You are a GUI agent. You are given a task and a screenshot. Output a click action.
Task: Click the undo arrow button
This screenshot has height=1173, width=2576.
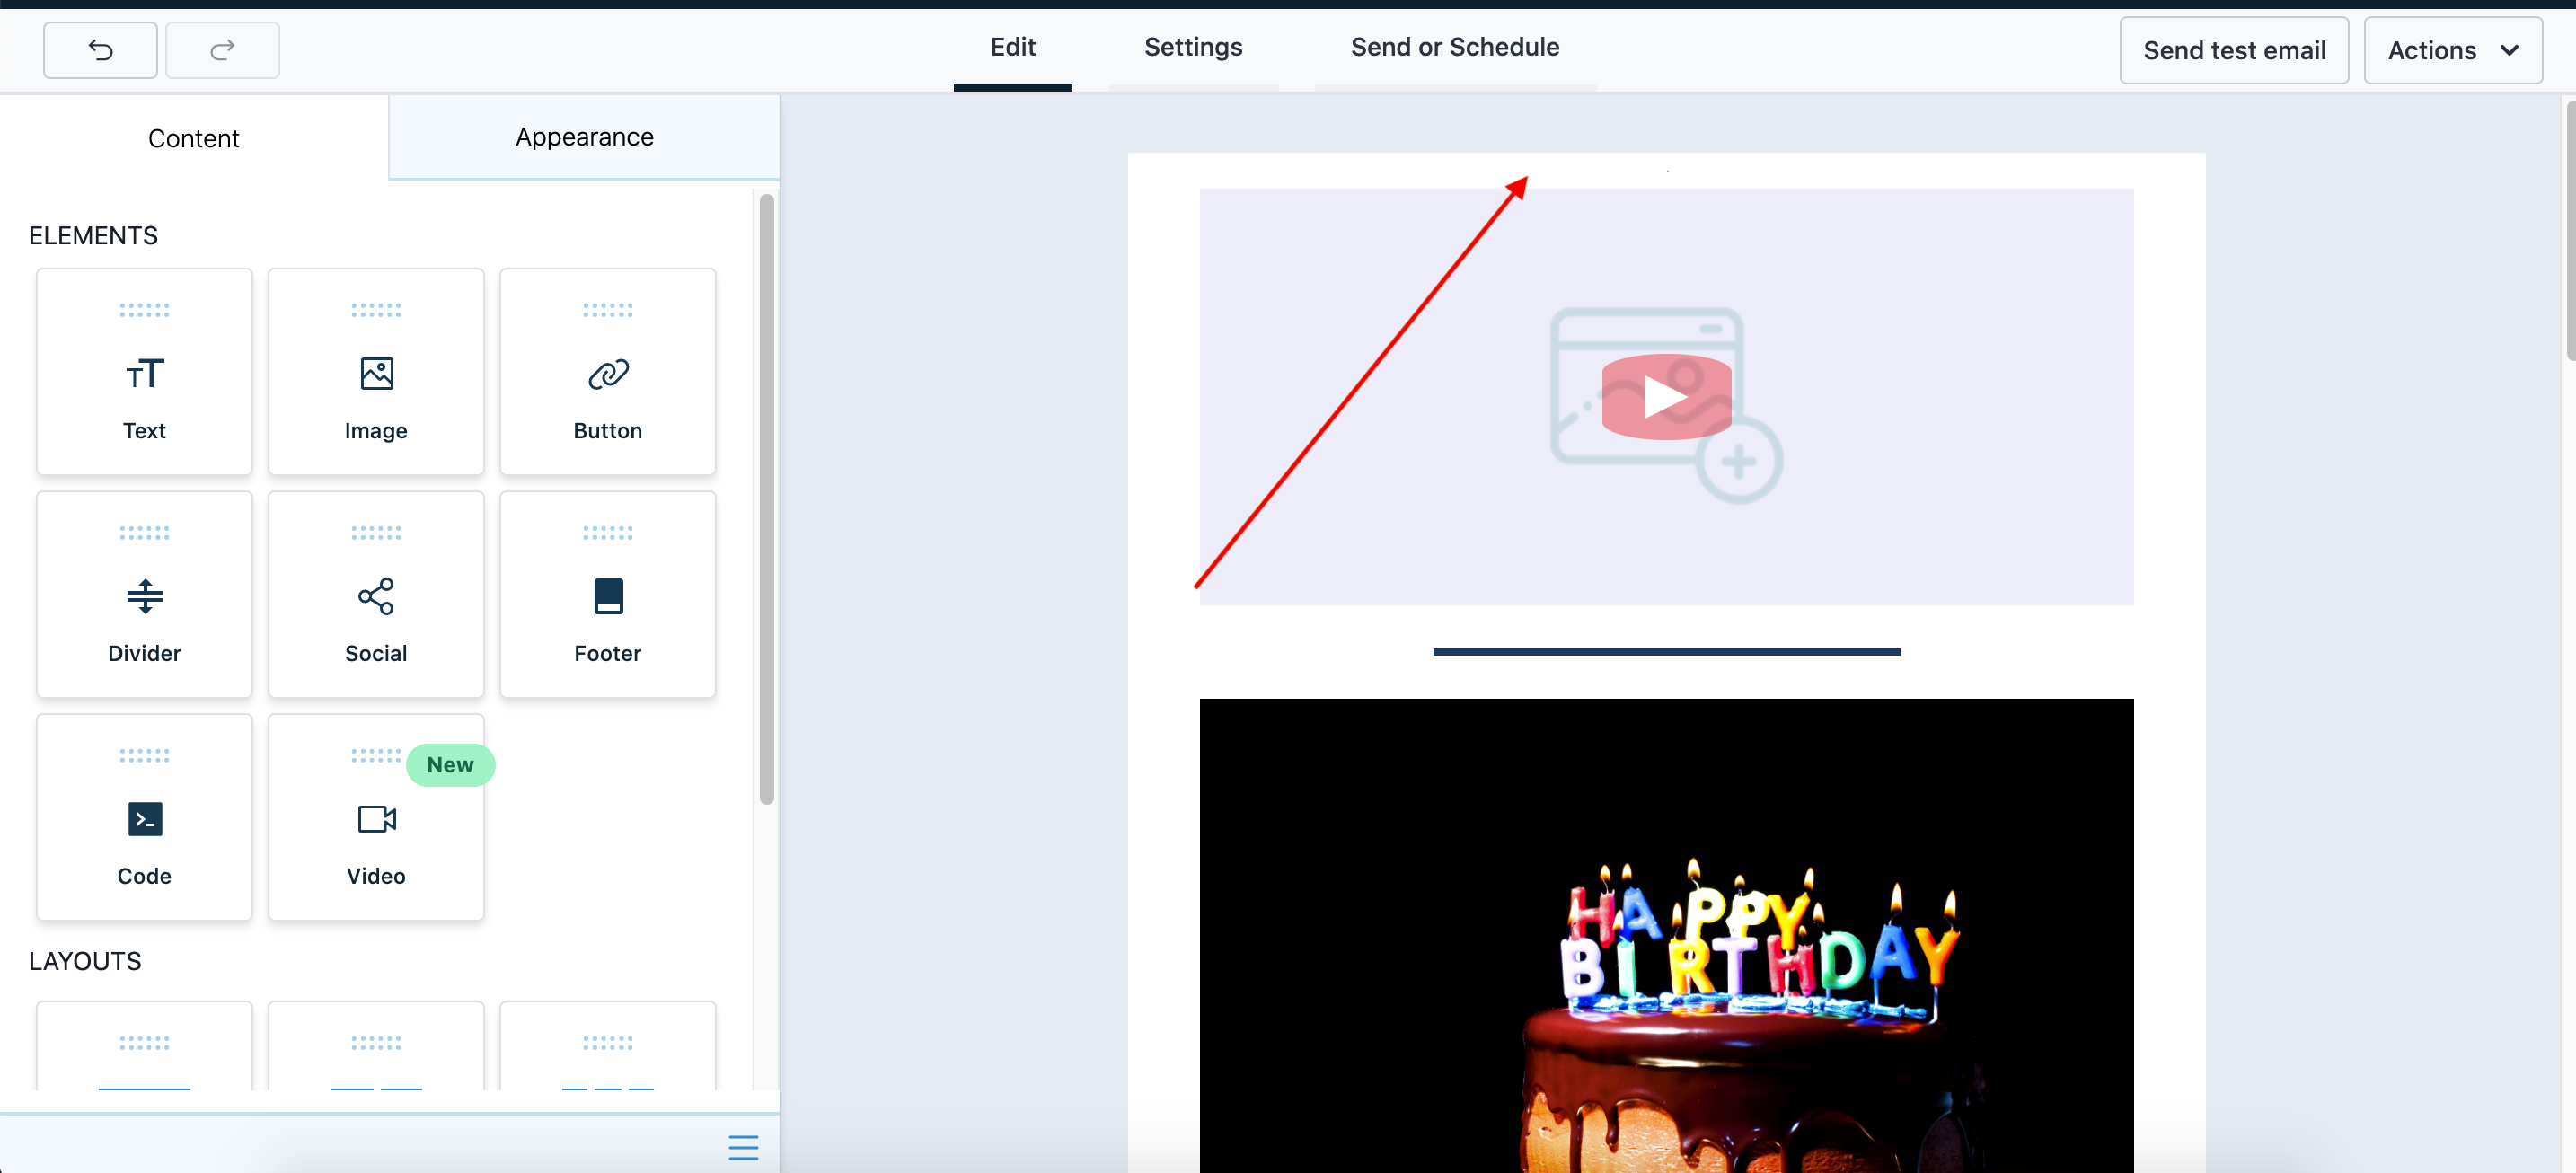(x=100, y=50)
